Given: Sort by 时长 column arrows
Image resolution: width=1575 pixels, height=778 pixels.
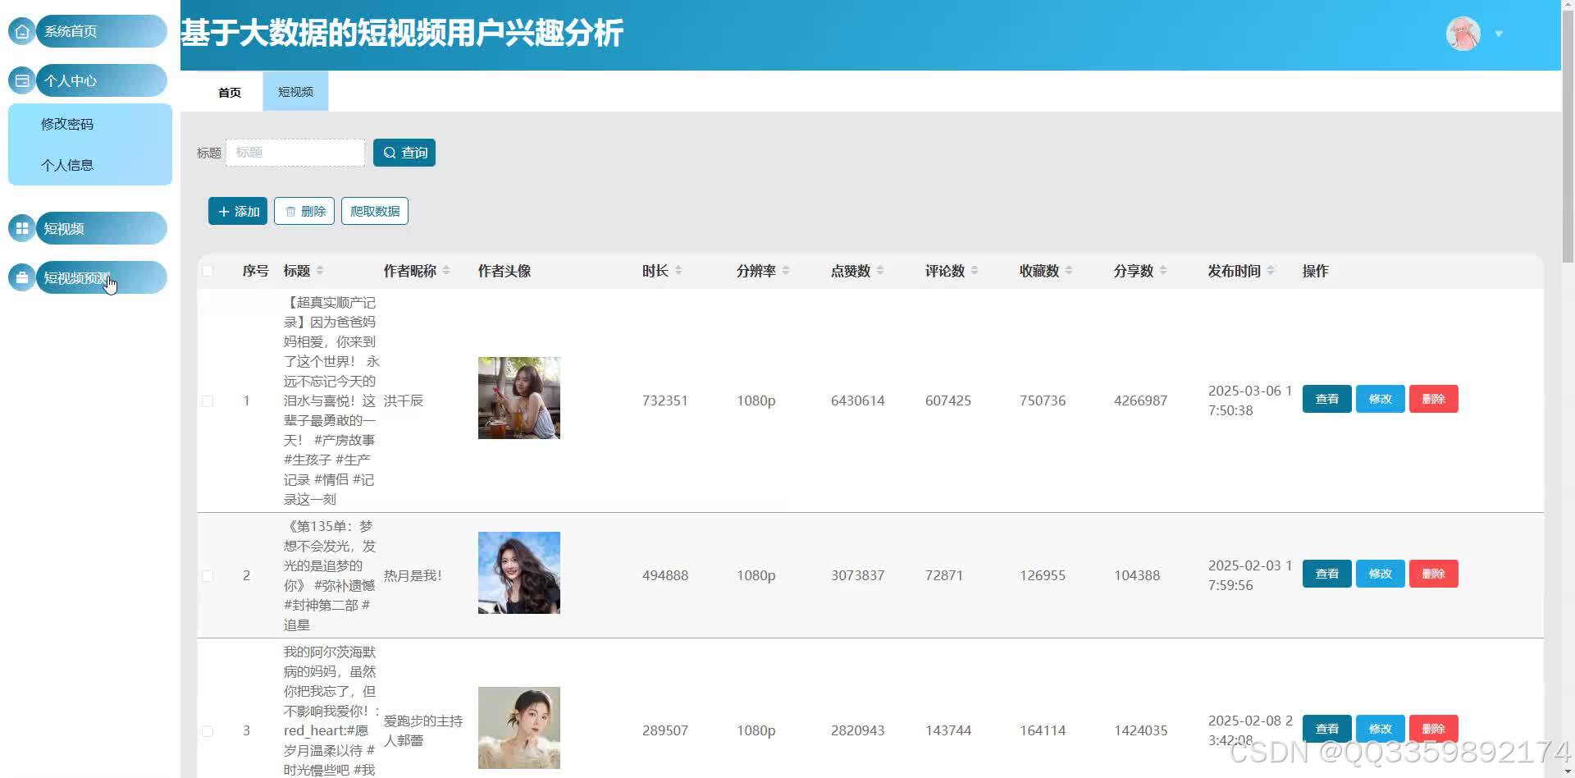Looking at the screenshot, I should click(x=678, y=271).
